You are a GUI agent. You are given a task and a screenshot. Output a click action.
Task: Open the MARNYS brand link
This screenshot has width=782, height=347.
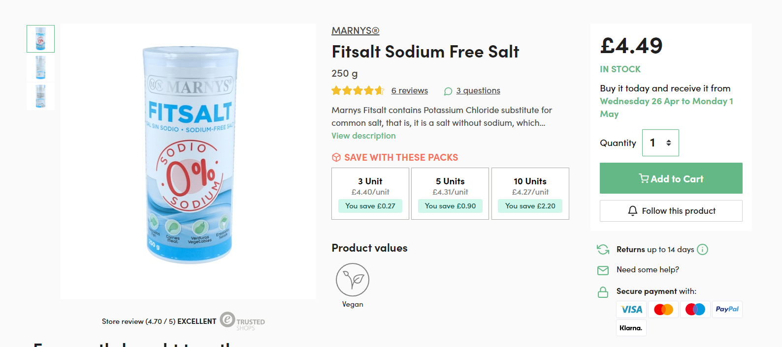pyautogui.click(x=356, y=31)
